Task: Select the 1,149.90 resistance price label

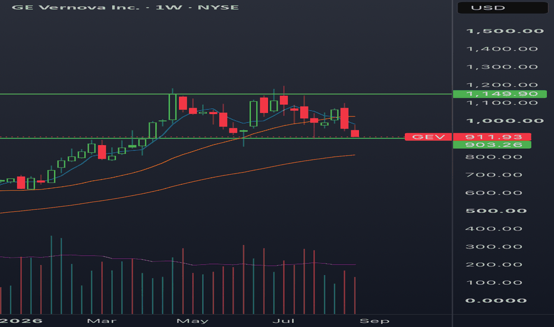Action: pyautogui.click(x=499, y=94)
